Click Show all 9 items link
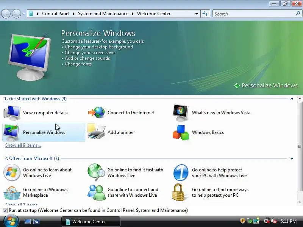Image resolution: width=303 pixels, height=227 pixels. pos(23,145)
